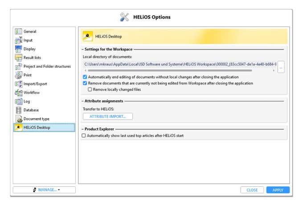
Task: Collapse Settings for the Workspace section
Action: (82, 49)
